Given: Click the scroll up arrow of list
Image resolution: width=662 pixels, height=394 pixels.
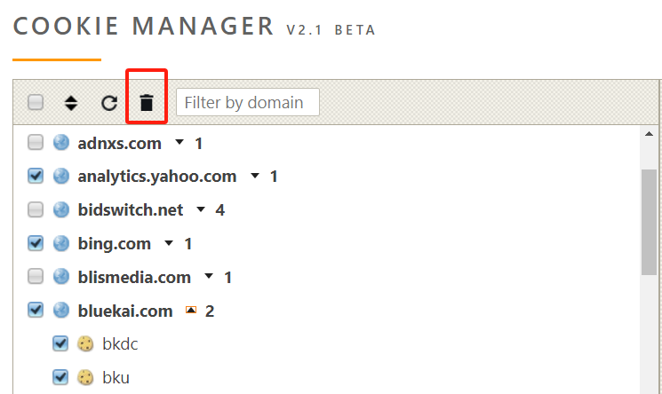Looking at the screenshot, I should tap(650, 134).
